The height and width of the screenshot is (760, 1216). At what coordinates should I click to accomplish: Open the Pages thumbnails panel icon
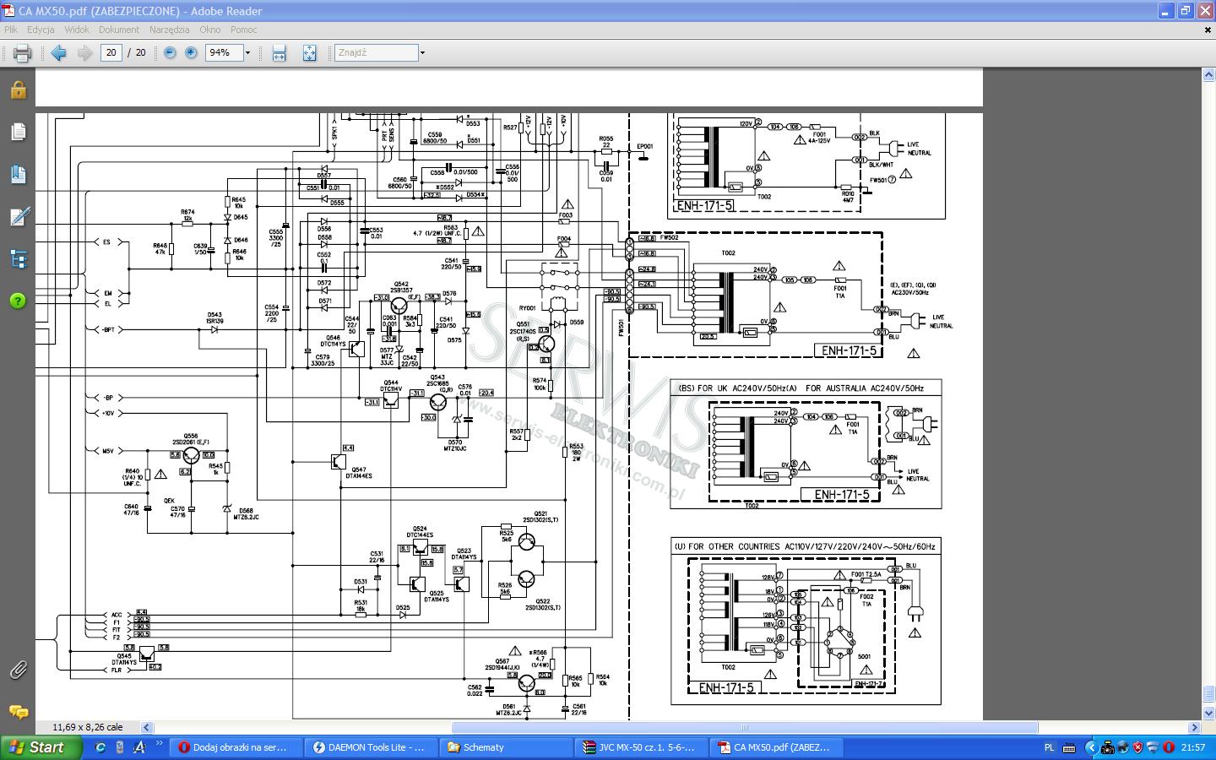pyautogui.click(x=18, y=132)
